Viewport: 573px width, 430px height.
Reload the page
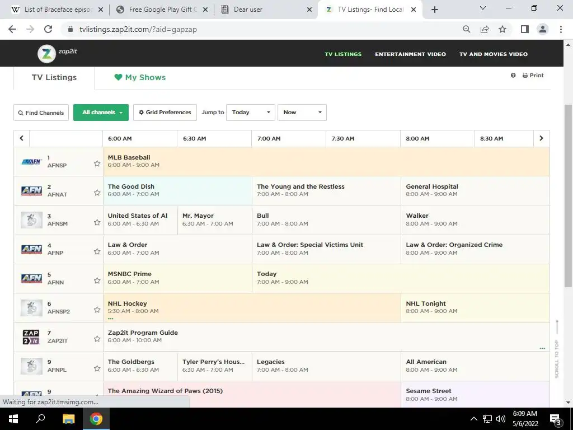click(x=48, y=29)
